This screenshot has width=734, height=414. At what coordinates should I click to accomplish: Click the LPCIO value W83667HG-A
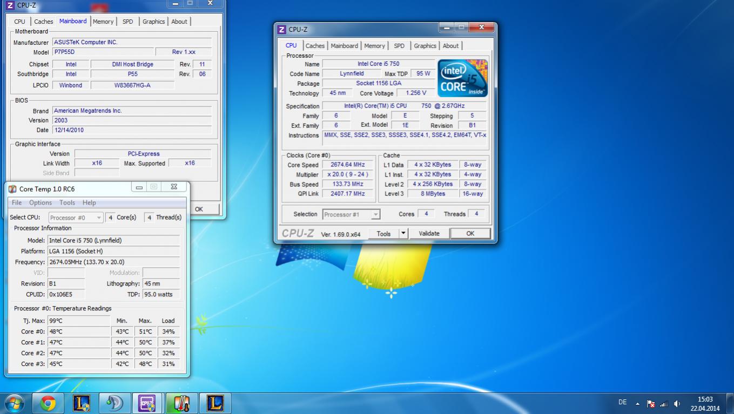point(132,85)
